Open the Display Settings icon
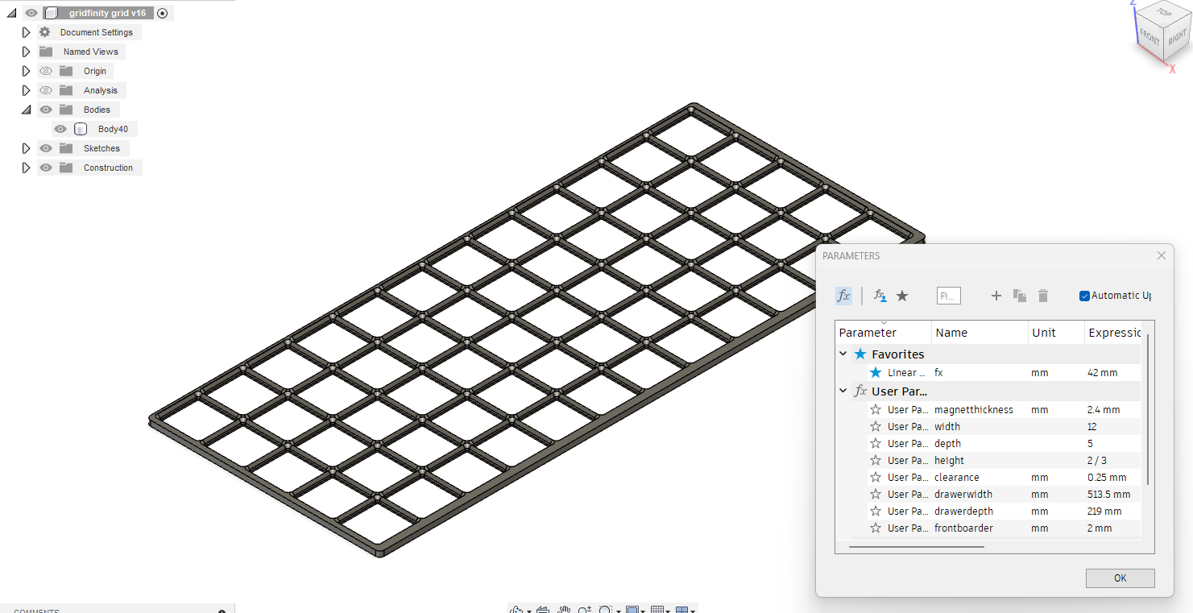 (634, 611)
